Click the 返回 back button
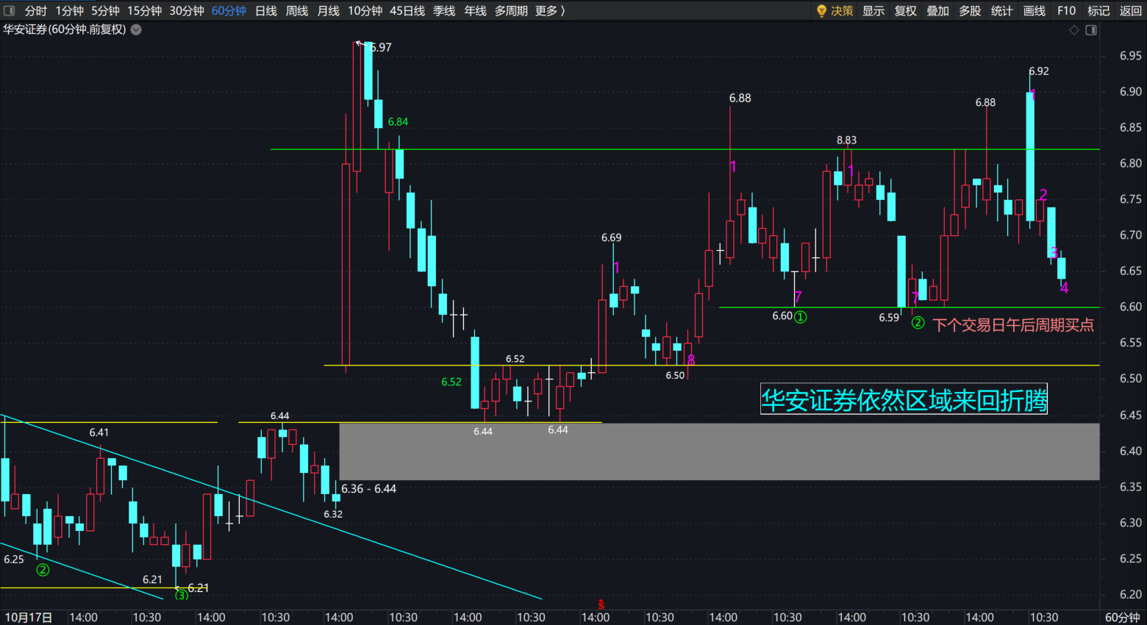 coord(1131,10)
